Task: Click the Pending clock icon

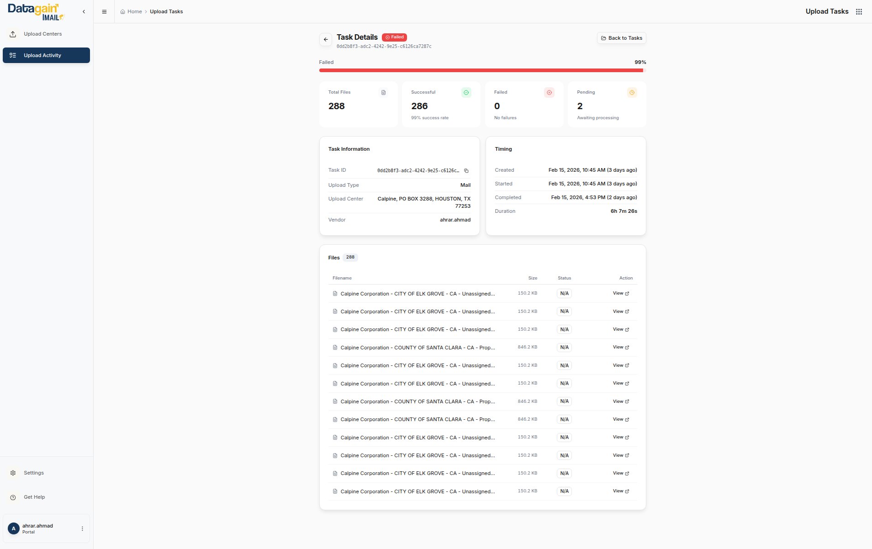Action: click(632, 93)
